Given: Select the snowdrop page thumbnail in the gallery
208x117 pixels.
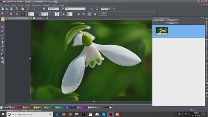Looking at the screenshot, I should (x=162, y=31).
